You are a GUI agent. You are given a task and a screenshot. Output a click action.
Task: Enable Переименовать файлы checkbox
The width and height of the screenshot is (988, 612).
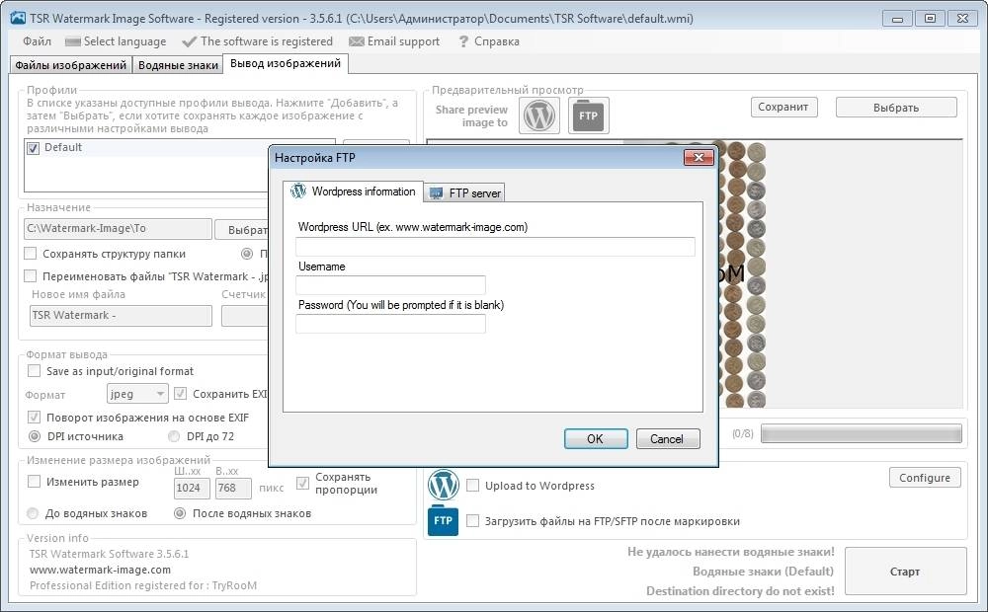(31, 275)
